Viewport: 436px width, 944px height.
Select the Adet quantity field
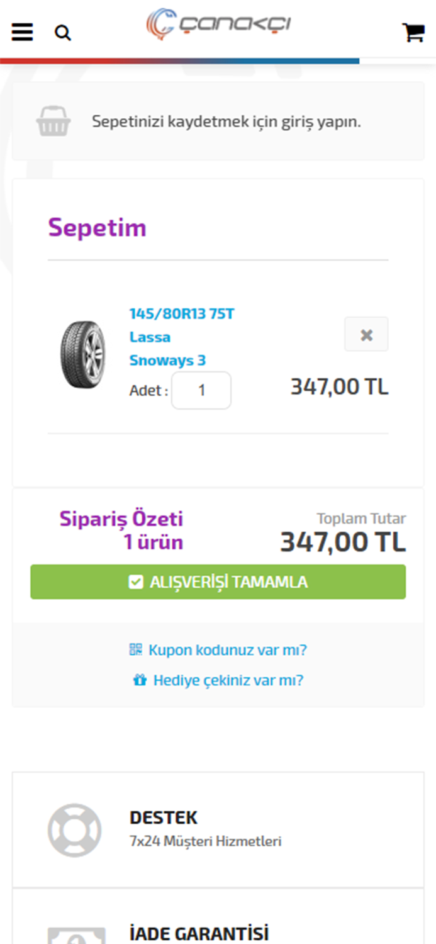pos(201,390)
